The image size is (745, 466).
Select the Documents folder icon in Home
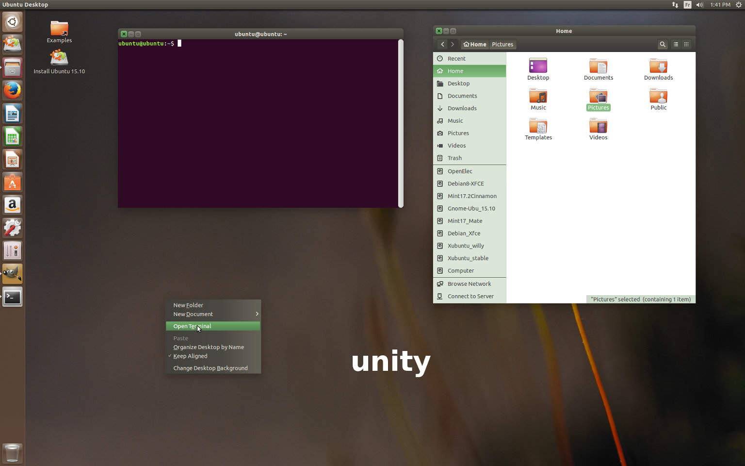(x=599, y=69)
